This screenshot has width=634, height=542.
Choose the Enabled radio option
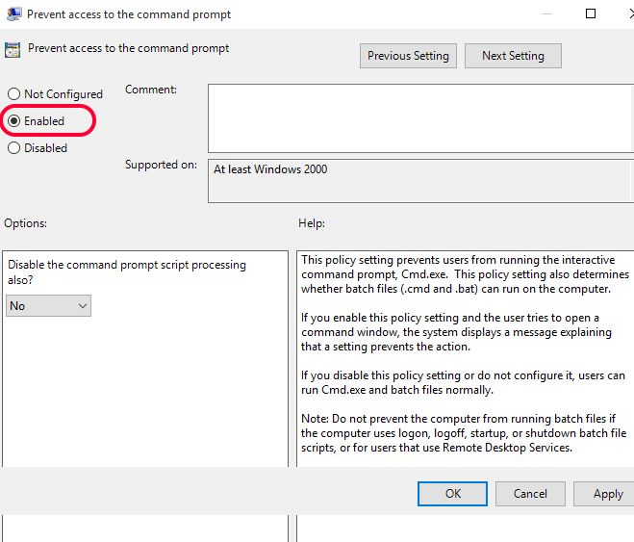tap(14, 121)
